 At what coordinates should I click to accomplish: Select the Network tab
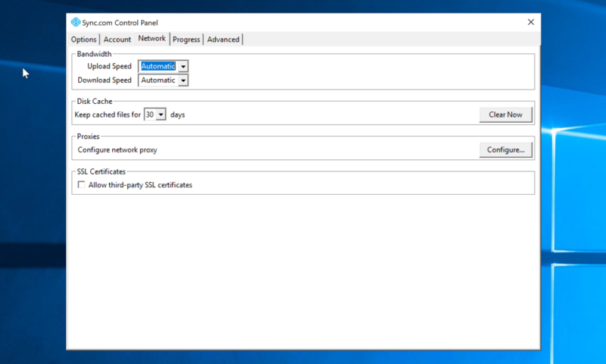point(152,38)
